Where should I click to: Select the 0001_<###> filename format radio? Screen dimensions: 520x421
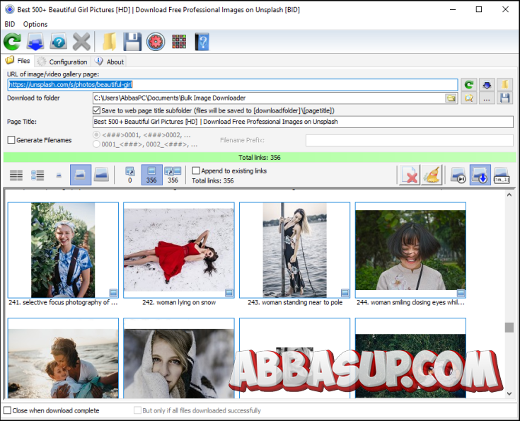(x=96, y=144)
